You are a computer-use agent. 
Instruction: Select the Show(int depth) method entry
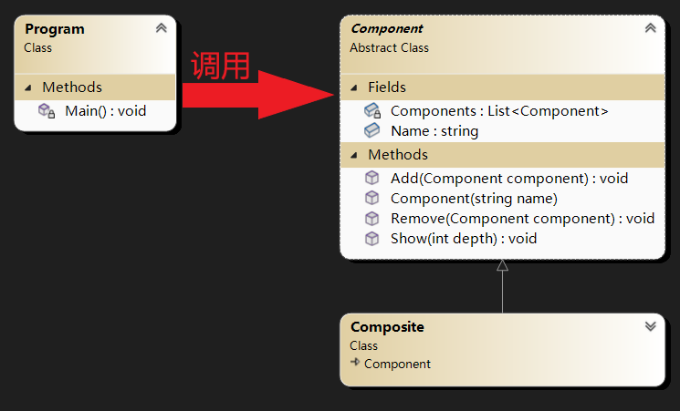(x=463, y=239)
